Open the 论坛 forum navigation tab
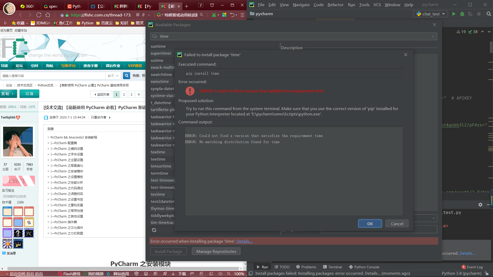Image resolution: width=493 pixels, height=277 pixels. [19, 66]
